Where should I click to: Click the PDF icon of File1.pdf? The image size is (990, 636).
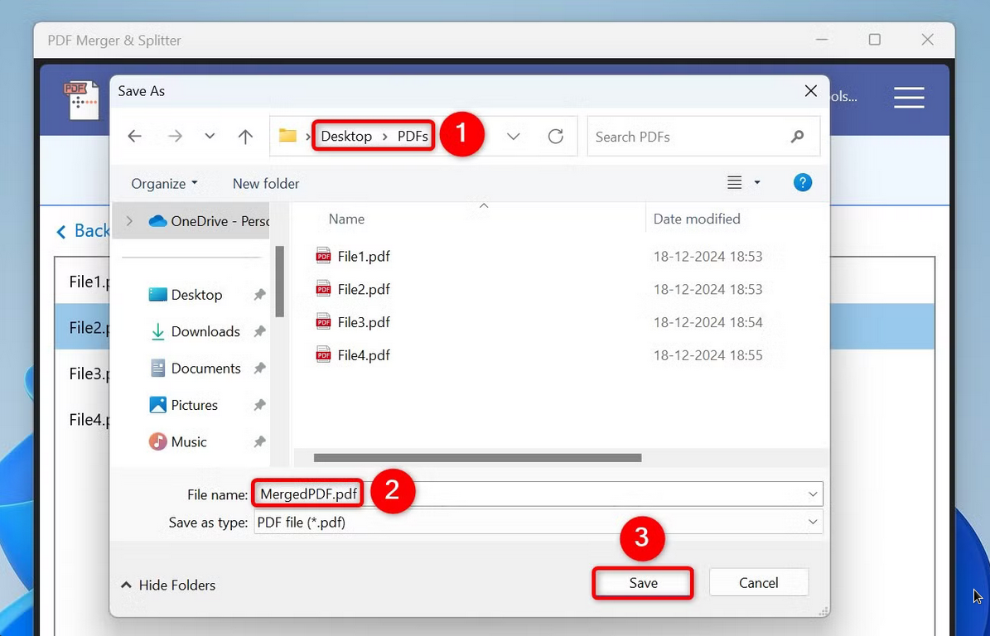click(x=323, y=256)
